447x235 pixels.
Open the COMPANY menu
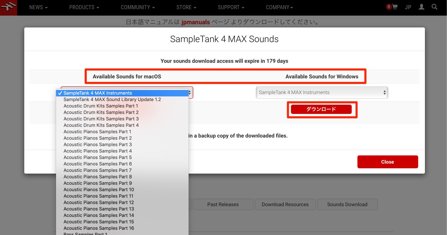pos(279,7)
